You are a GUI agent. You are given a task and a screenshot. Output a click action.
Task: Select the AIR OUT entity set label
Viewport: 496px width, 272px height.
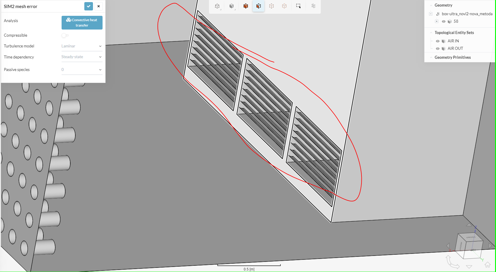(x=455, y=49)
